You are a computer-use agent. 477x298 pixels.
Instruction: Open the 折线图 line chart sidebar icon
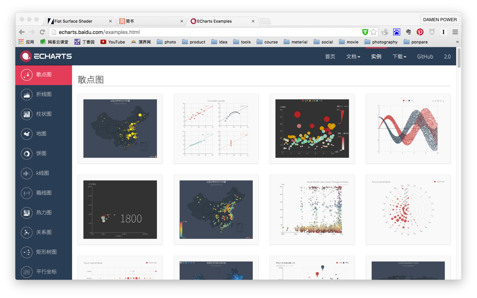coord(27,94)
